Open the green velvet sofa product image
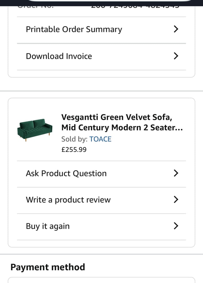203x283 pixels. pyautogui.click(x=35, y=130)
